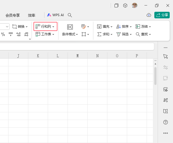Click the cube icon in title bar
This screenshot has height=143, width=173.
(125, 5)
